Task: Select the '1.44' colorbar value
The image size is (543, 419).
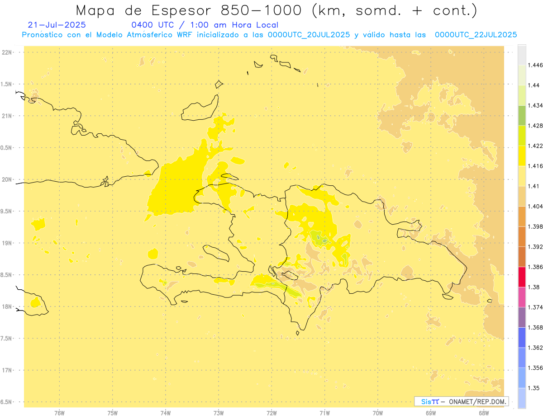Action: tap(533, 85)
